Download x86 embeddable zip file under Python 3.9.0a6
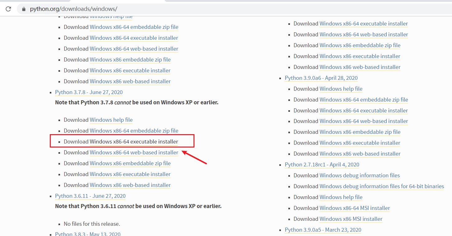Image resolution: width=452 pixels, height=236 pixels. click(360, 132)
